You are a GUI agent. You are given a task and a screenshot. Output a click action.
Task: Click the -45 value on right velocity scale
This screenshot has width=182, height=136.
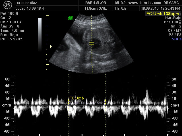point(175,125)
